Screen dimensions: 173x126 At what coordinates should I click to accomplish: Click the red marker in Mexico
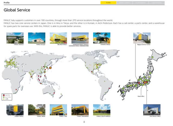click(x=92, y=72)
